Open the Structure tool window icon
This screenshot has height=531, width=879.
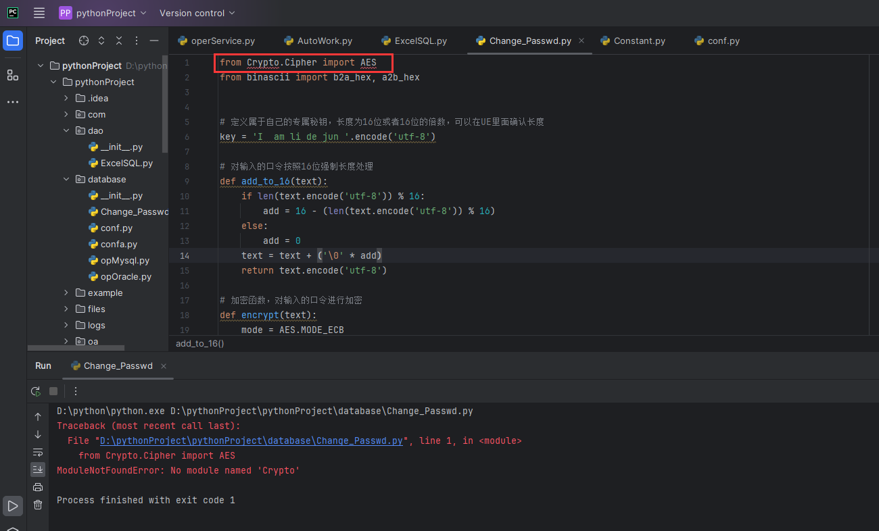(13, 75)
